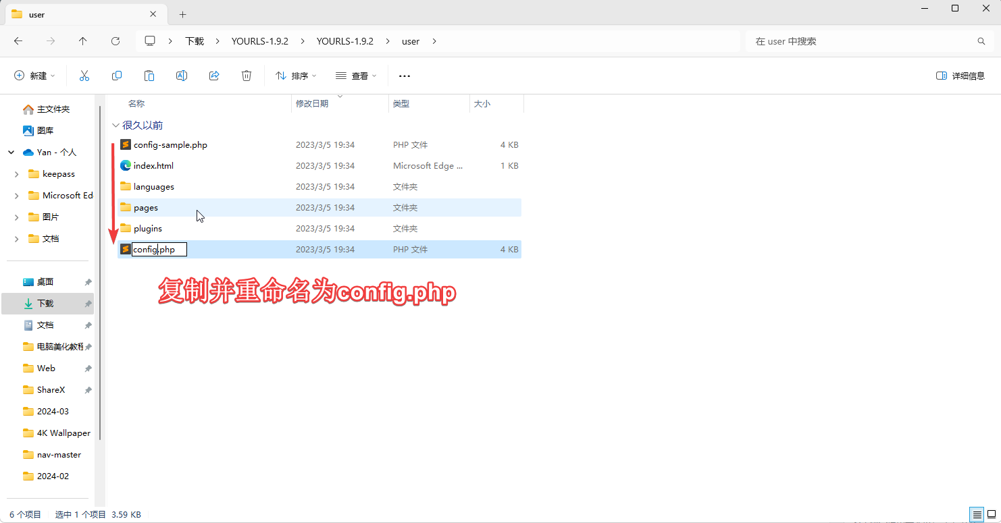Click the Cut scissors icon in toolbar
The width and height of the screenshot is (1001, 523).
(84, 76)
